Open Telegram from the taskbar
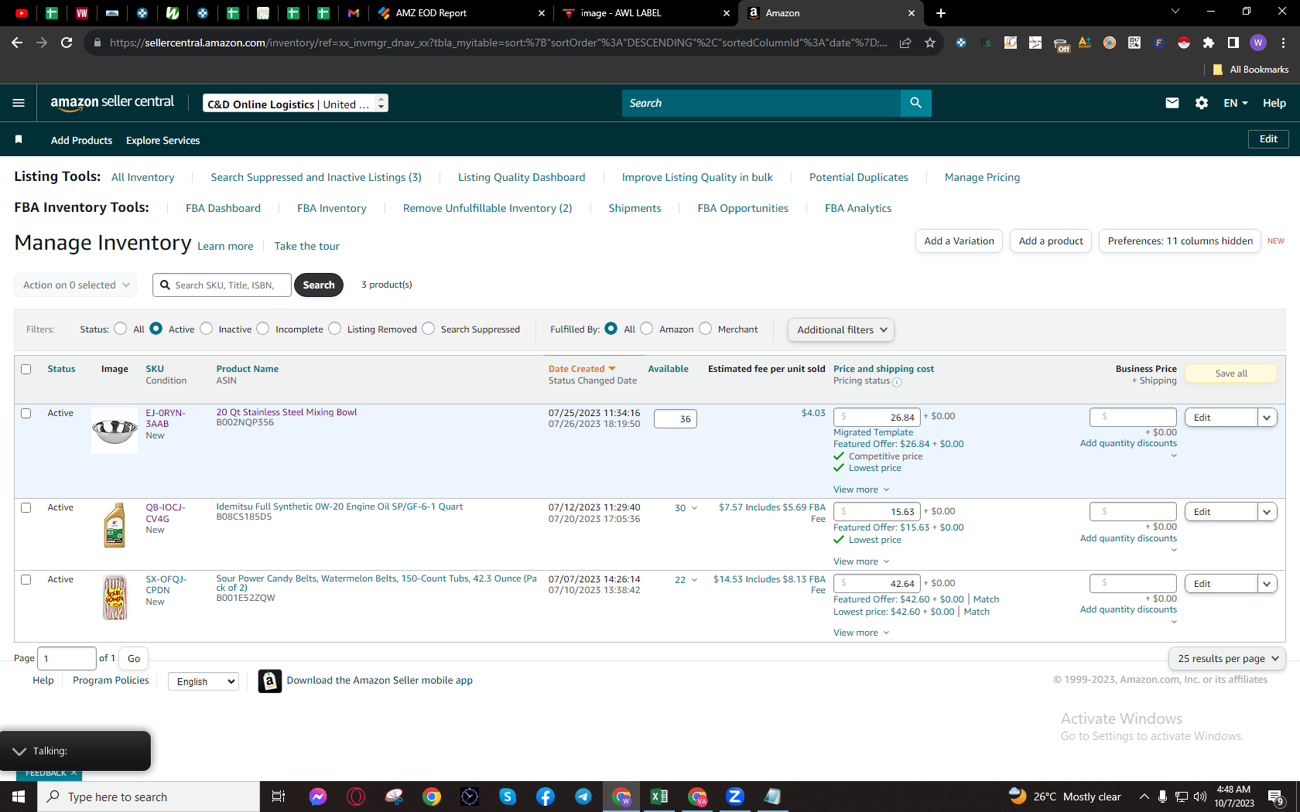1300x812 pixels. pos(583,797)
